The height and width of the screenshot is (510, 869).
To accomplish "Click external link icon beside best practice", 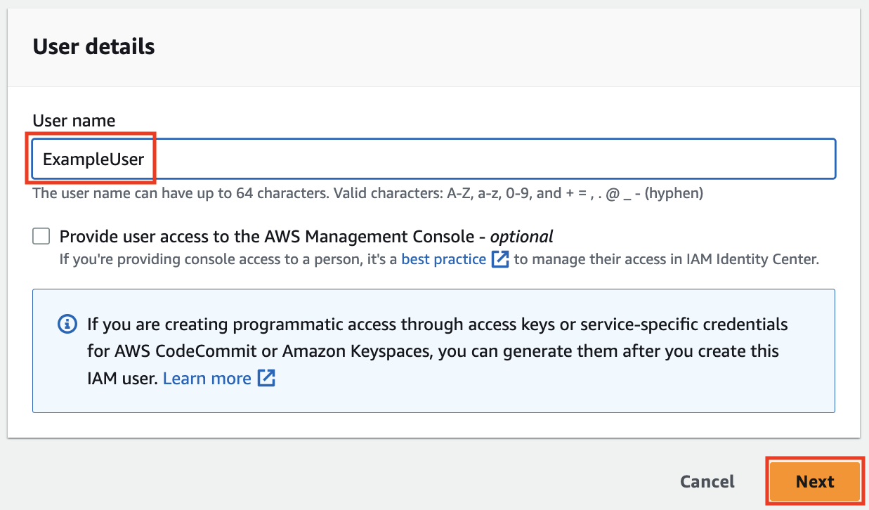I will [x=499, y=259].
